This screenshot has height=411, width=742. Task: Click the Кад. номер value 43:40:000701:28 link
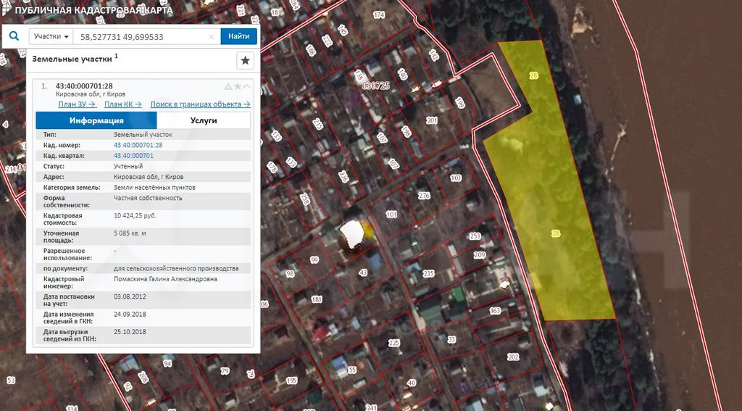[138, 146]
